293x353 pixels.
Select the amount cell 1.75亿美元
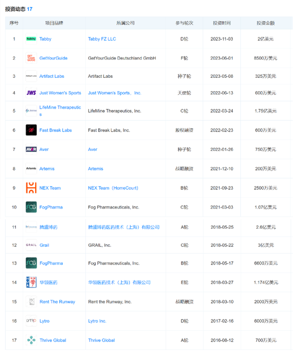click(x=266, y=111)
